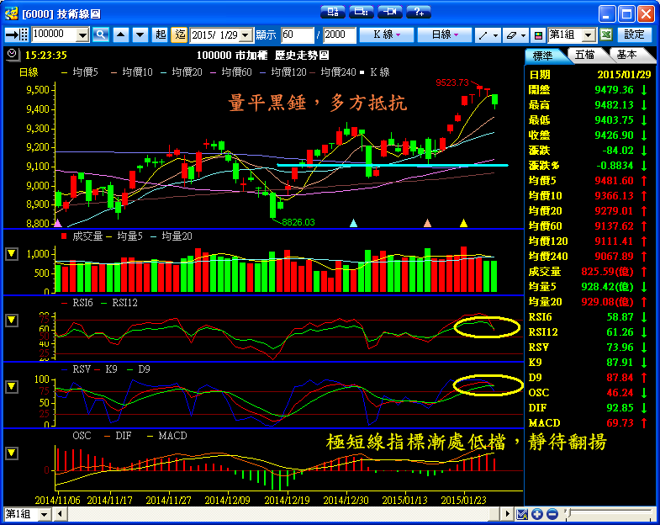
Task: Open the K線 chart type dropdown
Action: click(x=386, y=34)
